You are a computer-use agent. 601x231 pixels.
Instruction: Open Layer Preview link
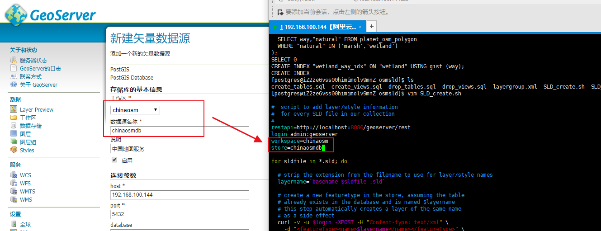(x=37, y=109)
